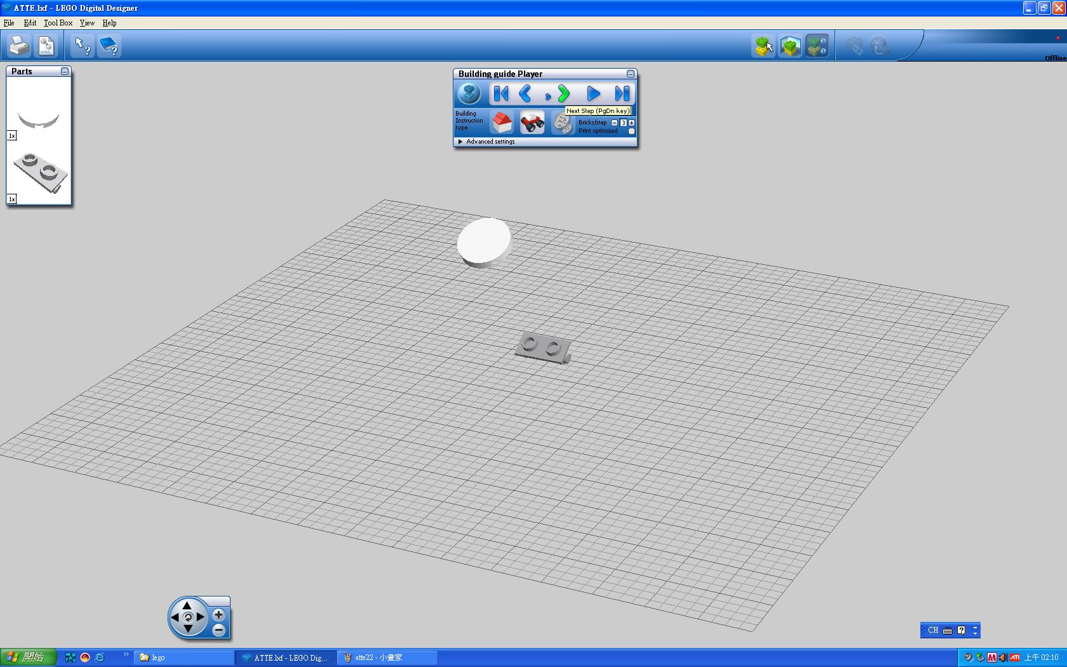Select the white round brick on the grid
The width and height of the screenshot is (1067, 667).
click(484, 241)
